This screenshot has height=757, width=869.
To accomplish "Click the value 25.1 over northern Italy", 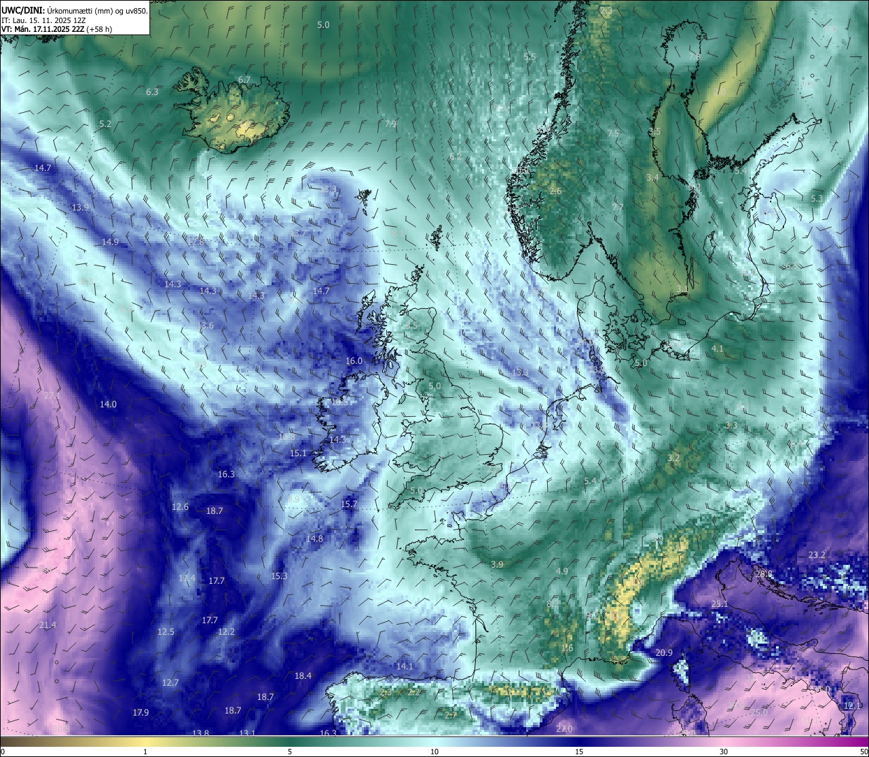I will coord(719,604).
